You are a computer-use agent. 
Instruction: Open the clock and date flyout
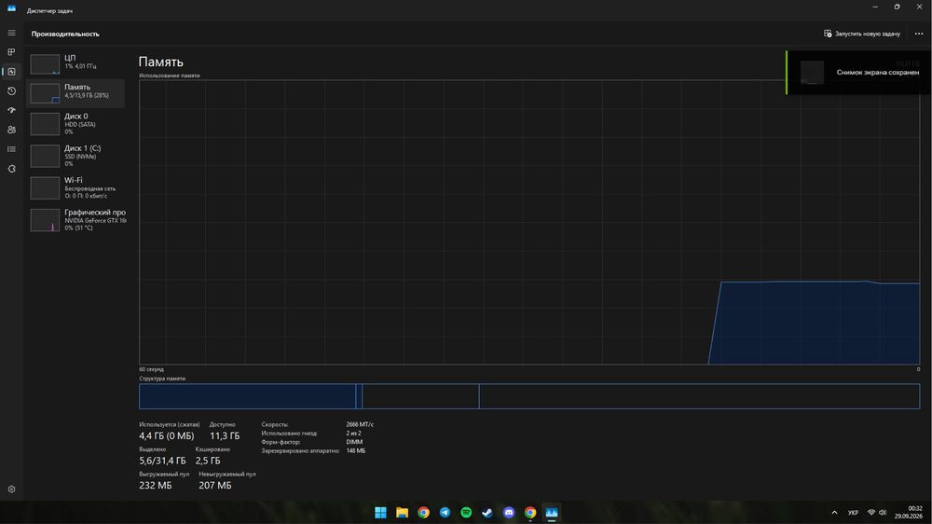click(x=909, y=512)
